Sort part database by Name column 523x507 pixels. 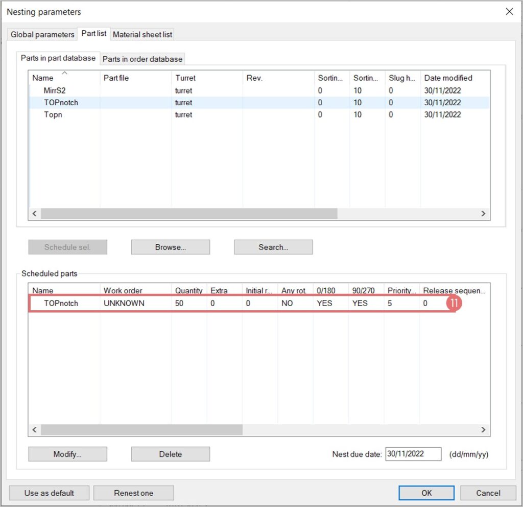pos(43,78)
